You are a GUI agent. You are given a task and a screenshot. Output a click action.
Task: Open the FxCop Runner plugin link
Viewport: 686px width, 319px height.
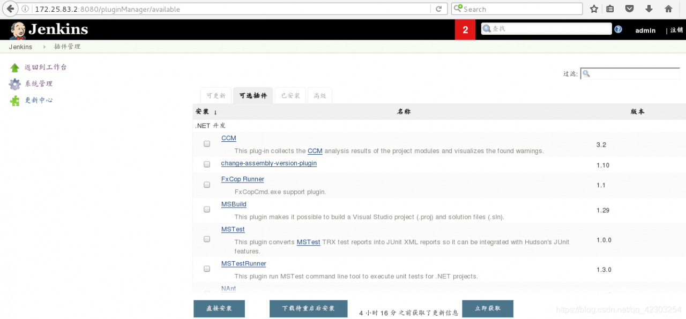(x=243, y=179)
